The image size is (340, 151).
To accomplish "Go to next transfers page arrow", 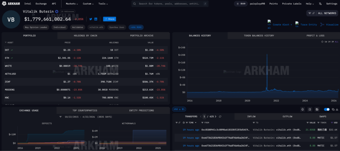I will tap(216, 117).
